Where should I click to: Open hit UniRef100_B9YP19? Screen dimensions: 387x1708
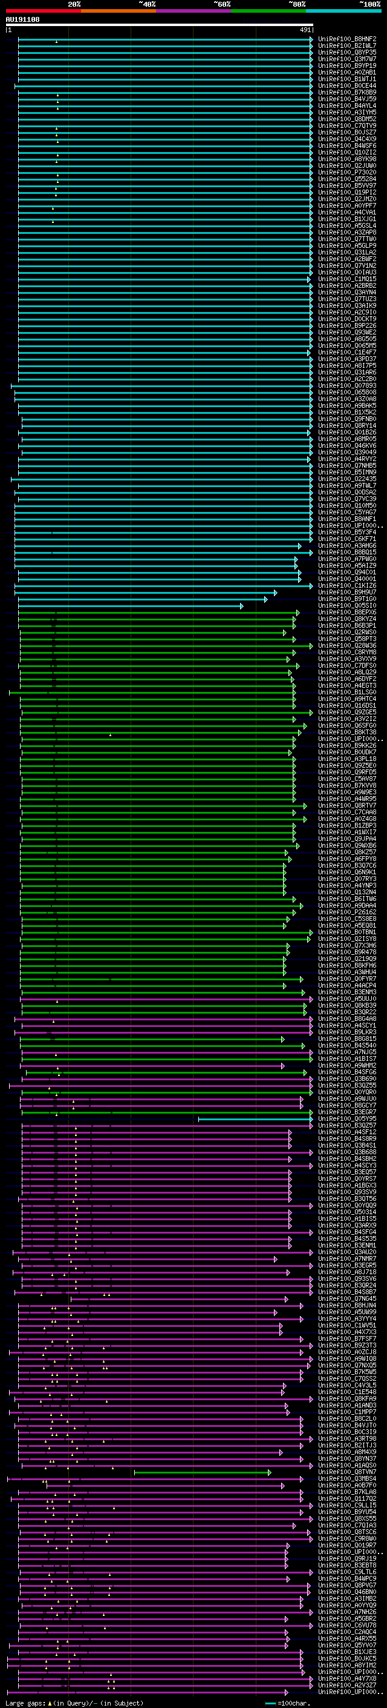[347, 65]
